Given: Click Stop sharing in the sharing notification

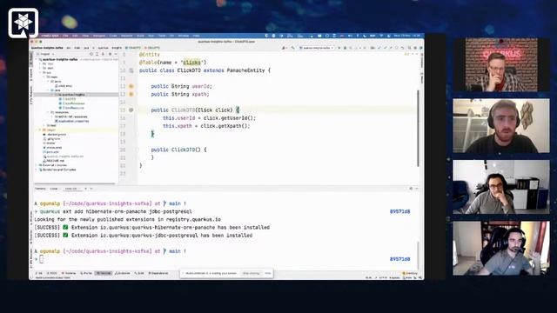Looking at the screenshot, I should (x=251, y=273).
